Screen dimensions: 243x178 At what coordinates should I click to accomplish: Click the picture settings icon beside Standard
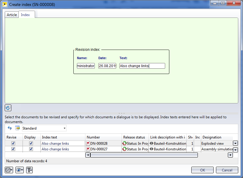[17, 128]
